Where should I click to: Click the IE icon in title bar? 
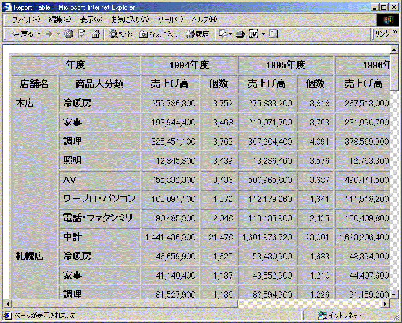pos(7,7)
